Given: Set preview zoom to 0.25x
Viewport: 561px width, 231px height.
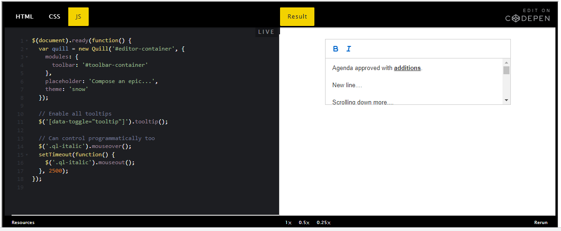Looking at the screenshot, I should click(324, 223).
